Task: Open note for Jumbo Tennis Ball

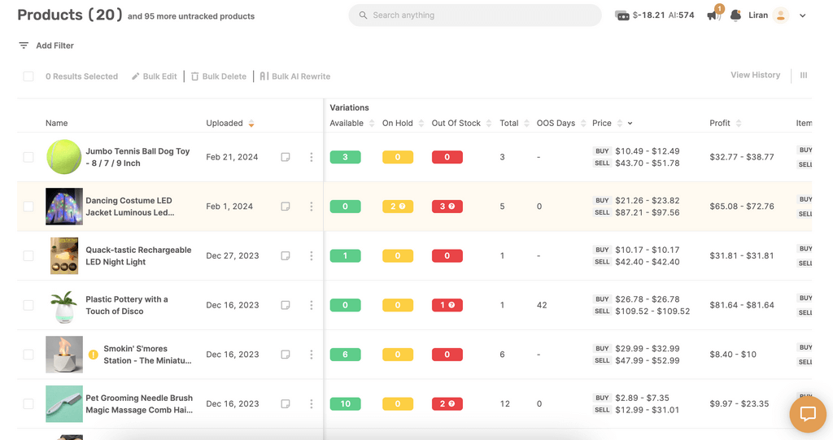Action: pos(286,157)
